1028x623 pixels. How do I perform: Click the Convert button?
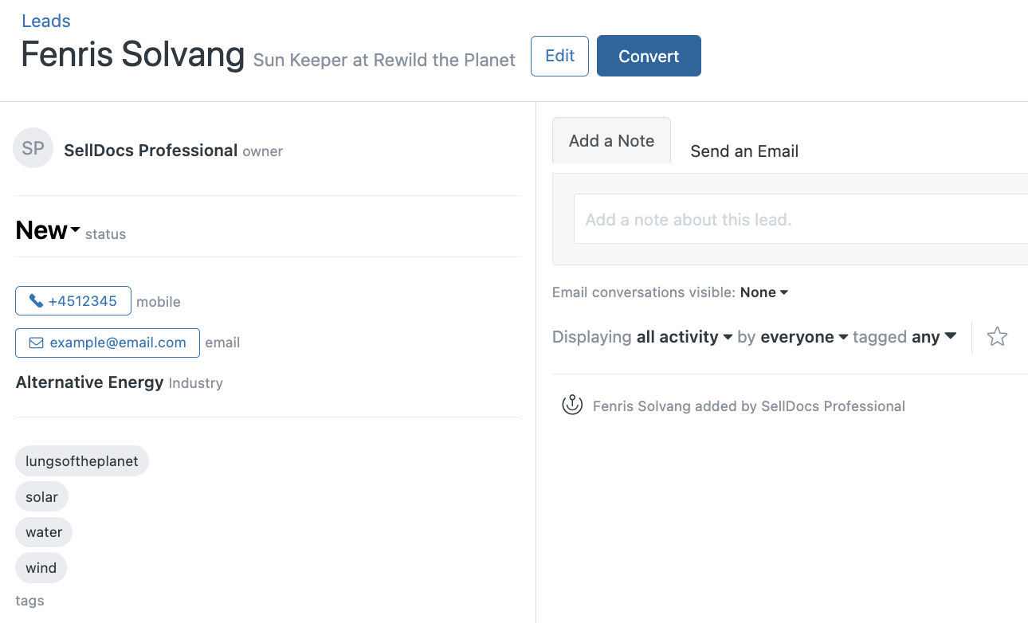(649, 56)
